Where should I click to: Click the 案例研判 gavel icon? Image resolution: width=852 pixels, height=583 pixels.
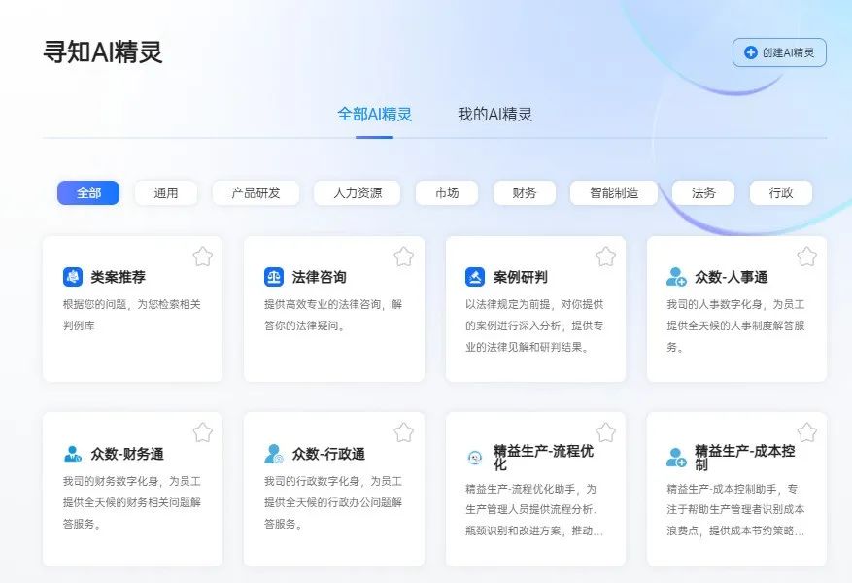point(475,277)
